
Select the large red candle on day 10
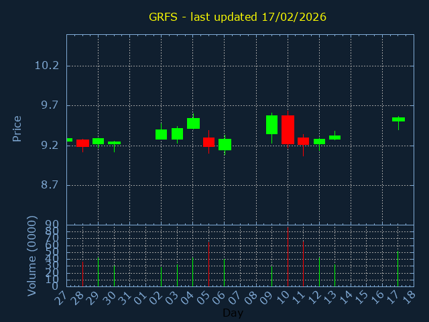click(x=288, y=129)
